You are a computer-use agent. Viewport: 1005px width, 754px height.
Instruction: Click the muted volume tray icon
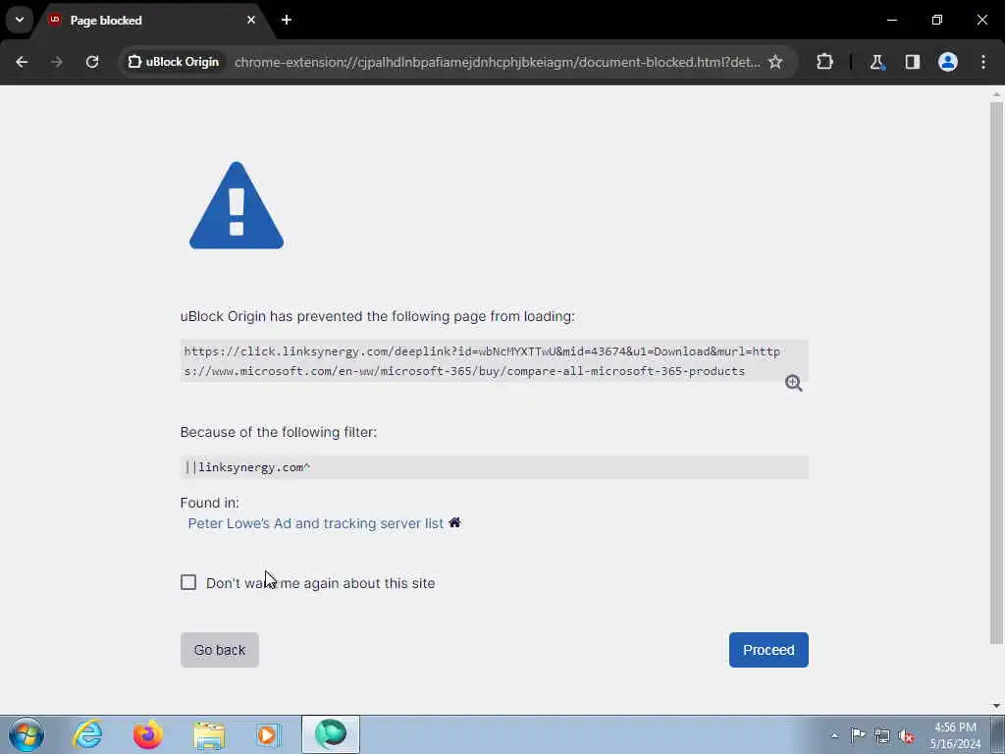[x=907, y=735]
